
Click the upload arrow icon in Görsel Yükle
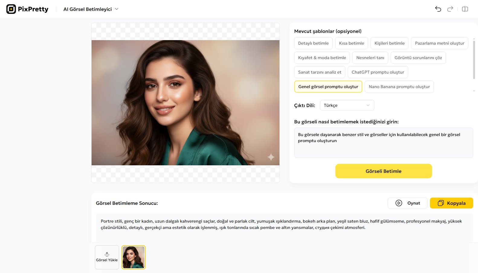107,254
